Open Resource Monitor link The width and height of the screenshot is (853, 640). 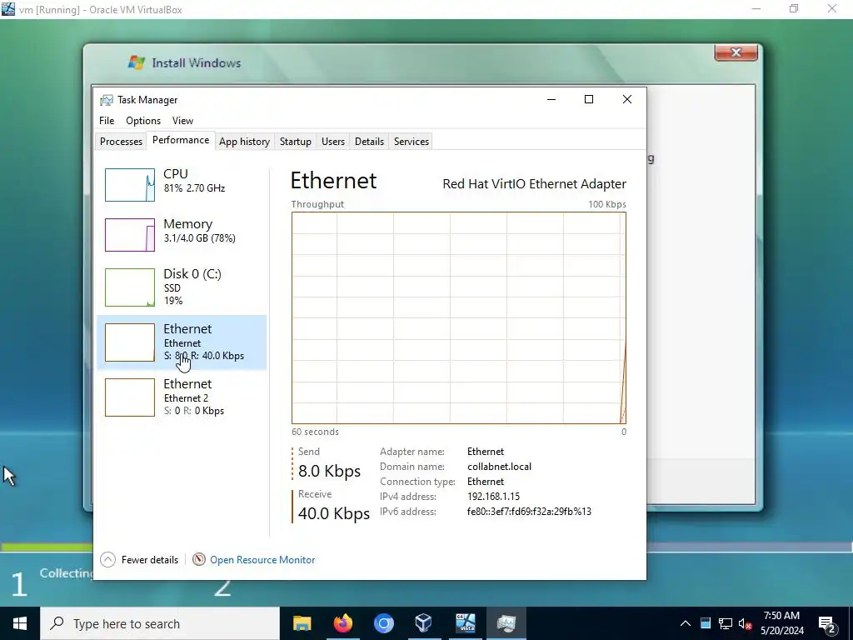(x=262, y=559)
